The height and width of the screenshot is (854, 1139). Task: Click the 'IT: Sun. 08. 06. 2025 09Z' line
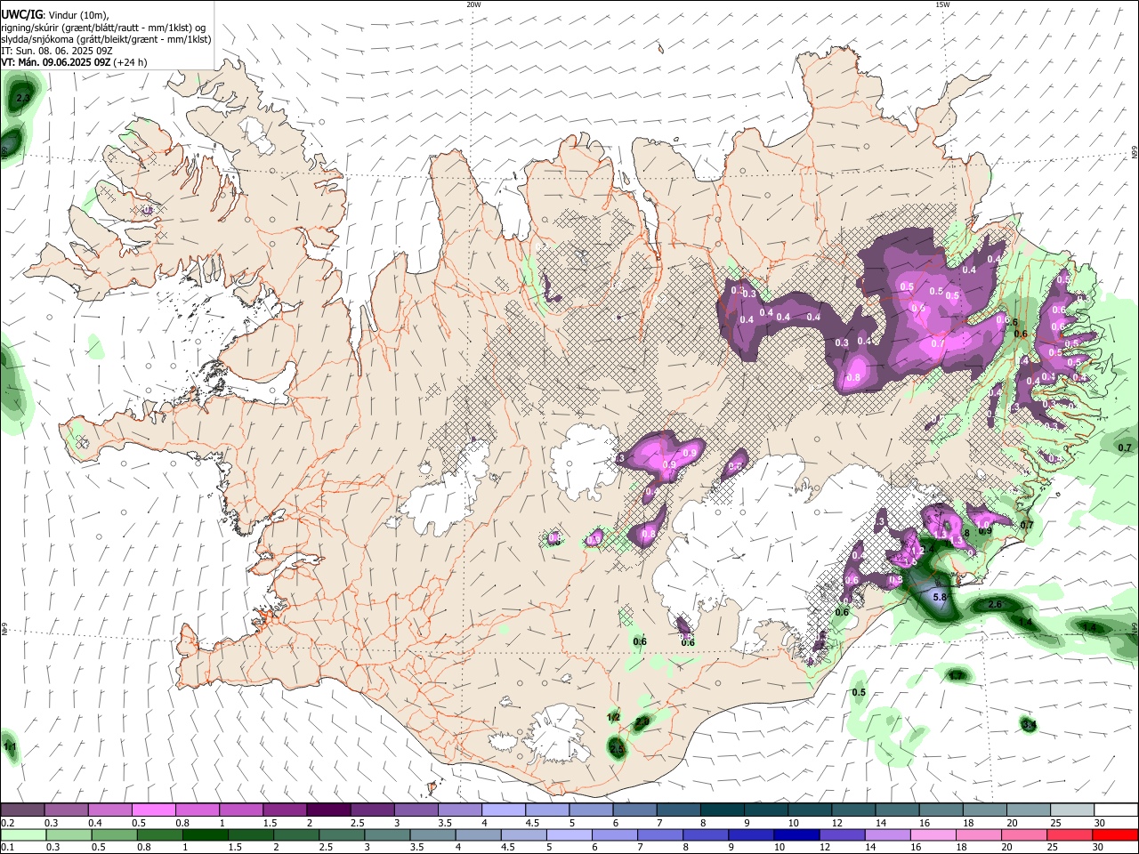(56, 51)
